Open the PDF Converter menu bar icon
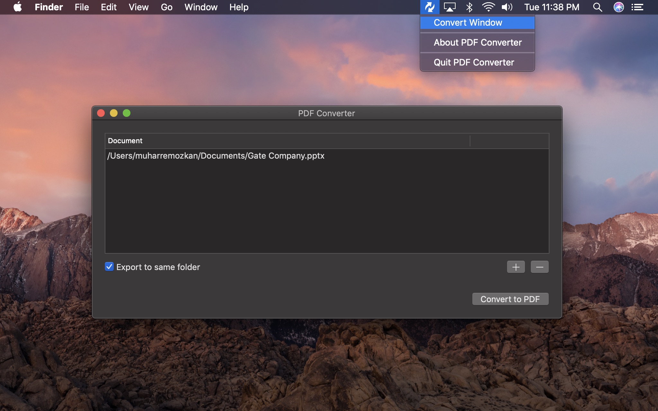This screenshot has width=658, height=411. click(430, 7)
